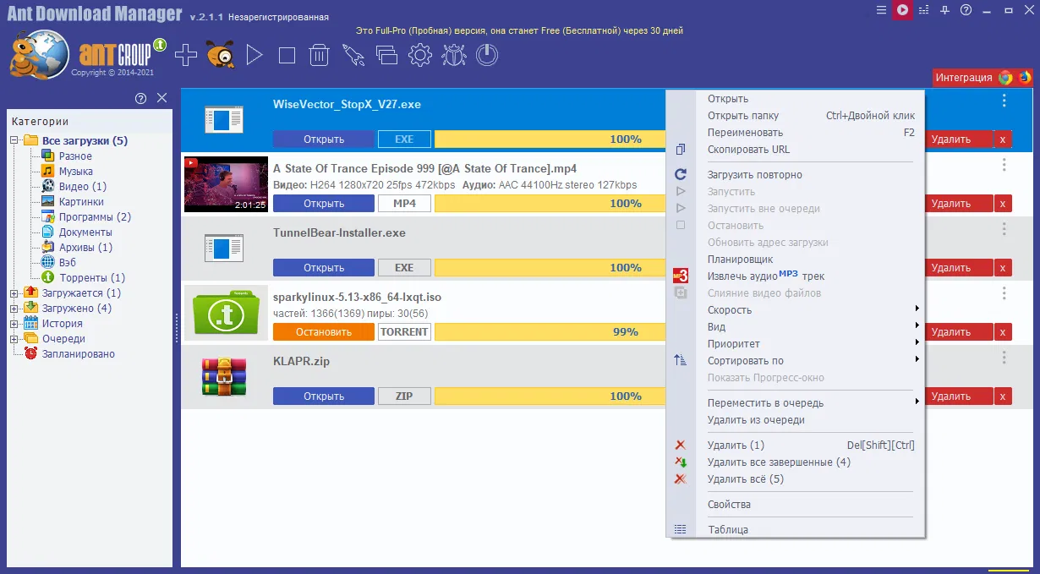This screenshot has width=1040, height=574.
Task: Open the ant video grabber tool
Action: pos(221,56)
